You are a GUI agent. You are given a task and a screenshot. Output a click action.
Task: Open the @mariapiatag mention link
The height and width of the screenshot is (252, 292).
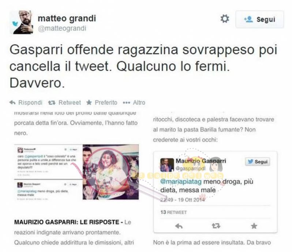(181, 182)
